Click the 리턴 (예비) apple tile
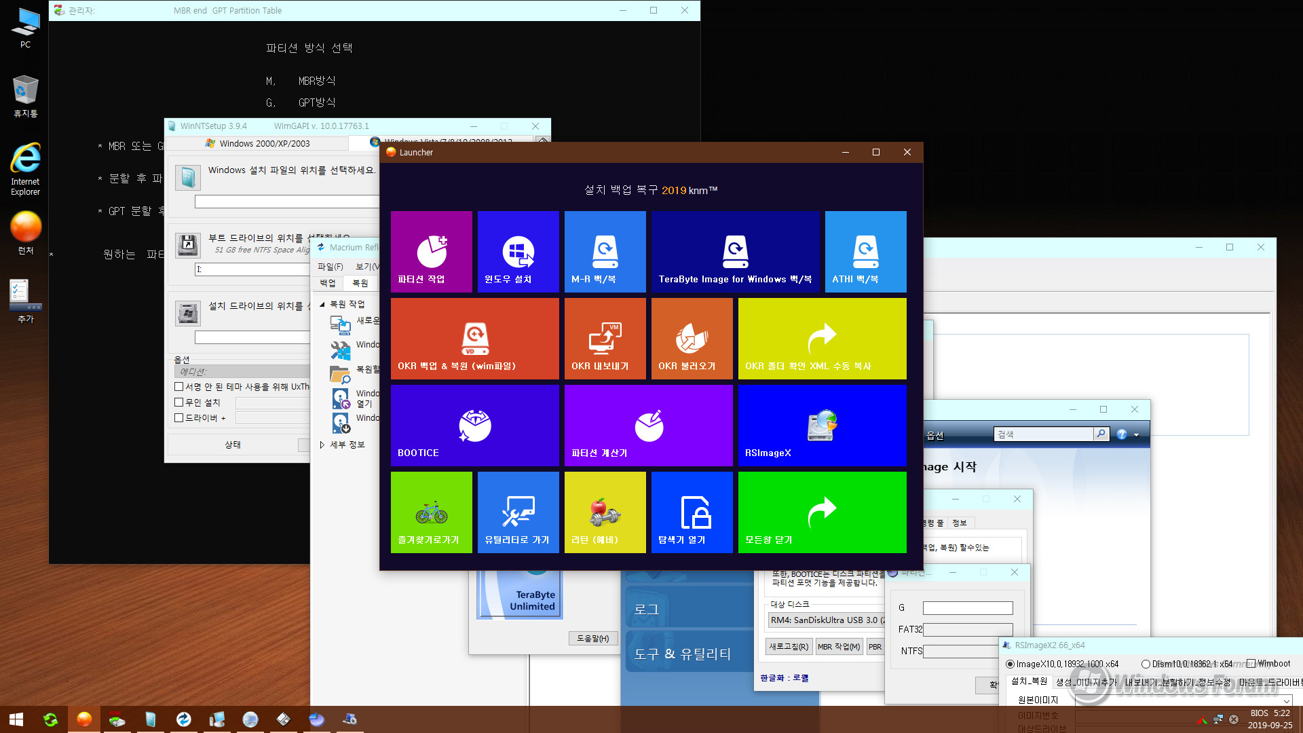The image size is (1303, 733). pyautogui.click(x=605, y=512)
